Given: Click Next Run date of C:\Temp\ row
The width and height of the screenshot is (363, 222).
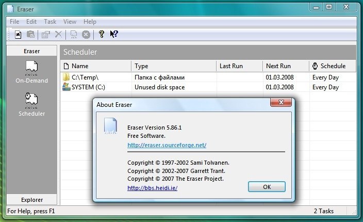Looking at the screenshot, I should pos(279,77).
